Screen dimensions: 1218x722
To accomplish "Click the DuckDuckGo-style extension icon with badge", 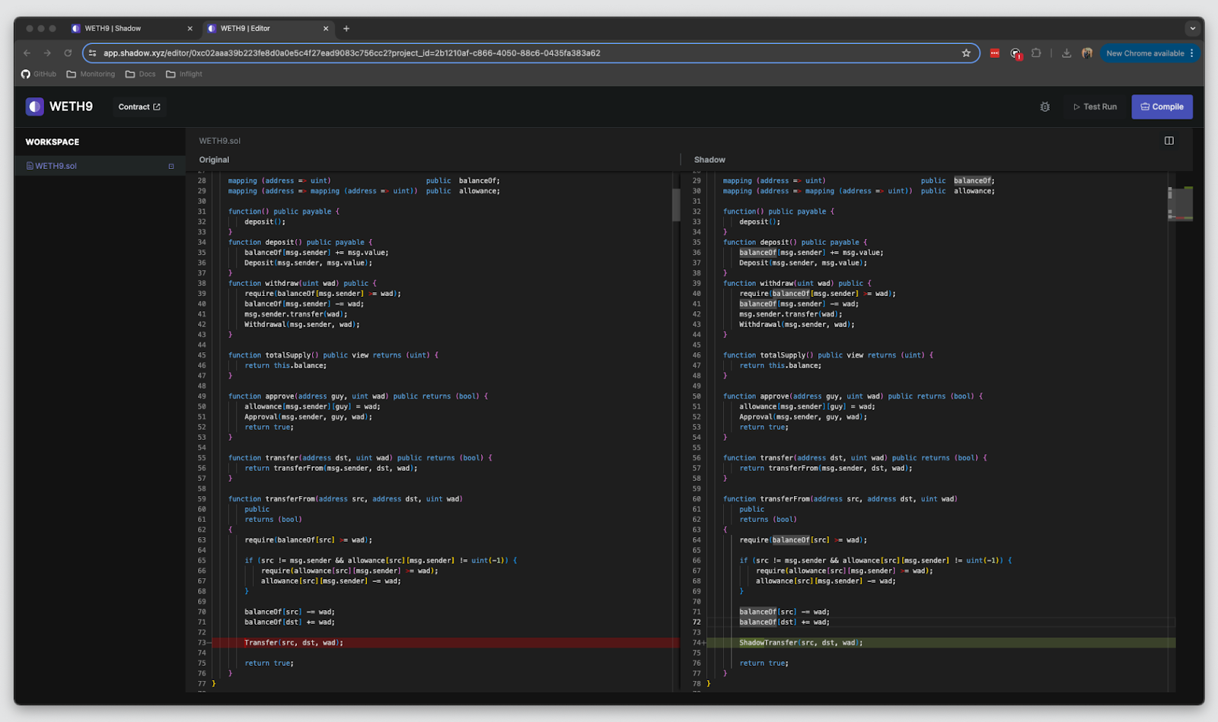I will (x=1016, y=53).
